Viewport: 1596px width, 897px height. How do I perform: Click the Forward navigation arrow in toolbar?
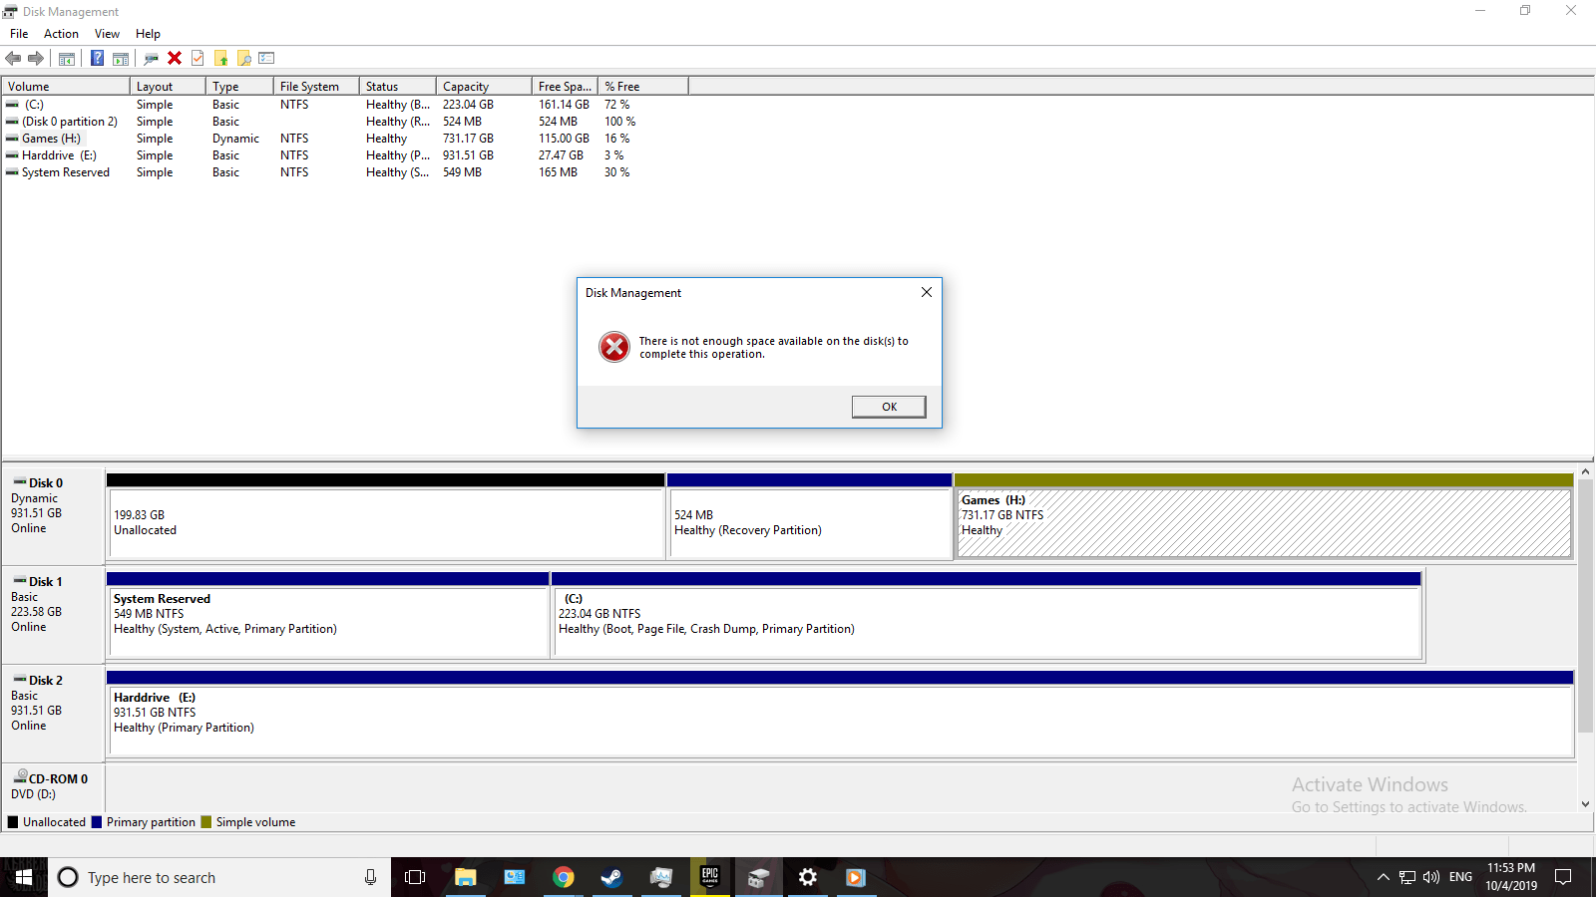36,58
